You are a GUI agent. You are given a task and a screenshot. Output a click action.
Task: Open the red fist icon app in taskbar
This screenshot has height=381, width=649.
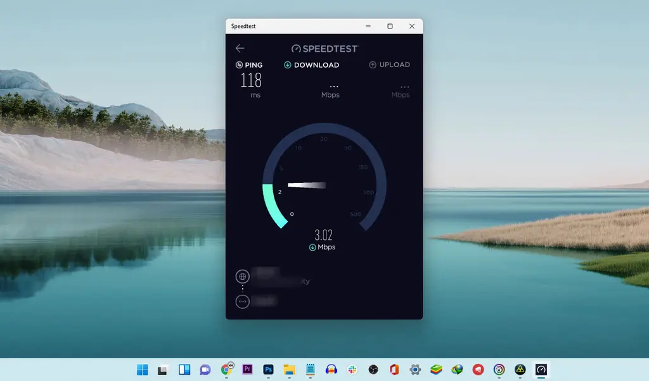pyautogui.click(x=478, y=370)
